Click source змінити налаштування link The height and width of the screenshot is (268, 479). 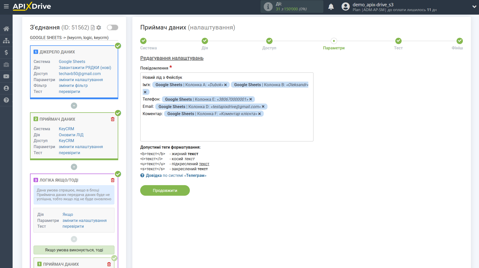coord(81,80)
